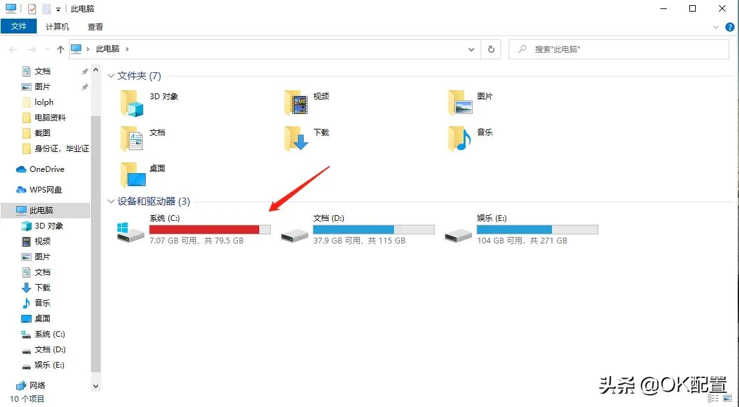
Task: Open the 文件 menu
Action: [x=19, y=26]
